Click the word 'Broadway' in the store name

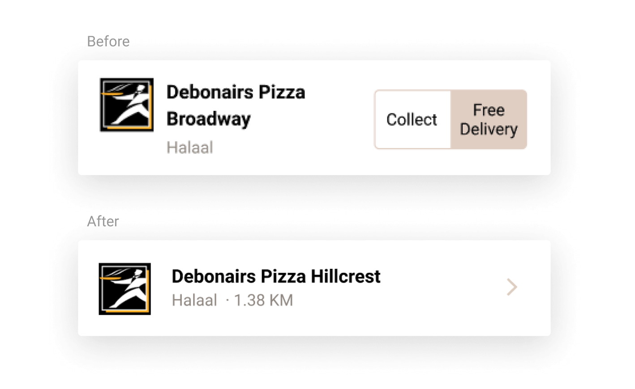point(208,119)
